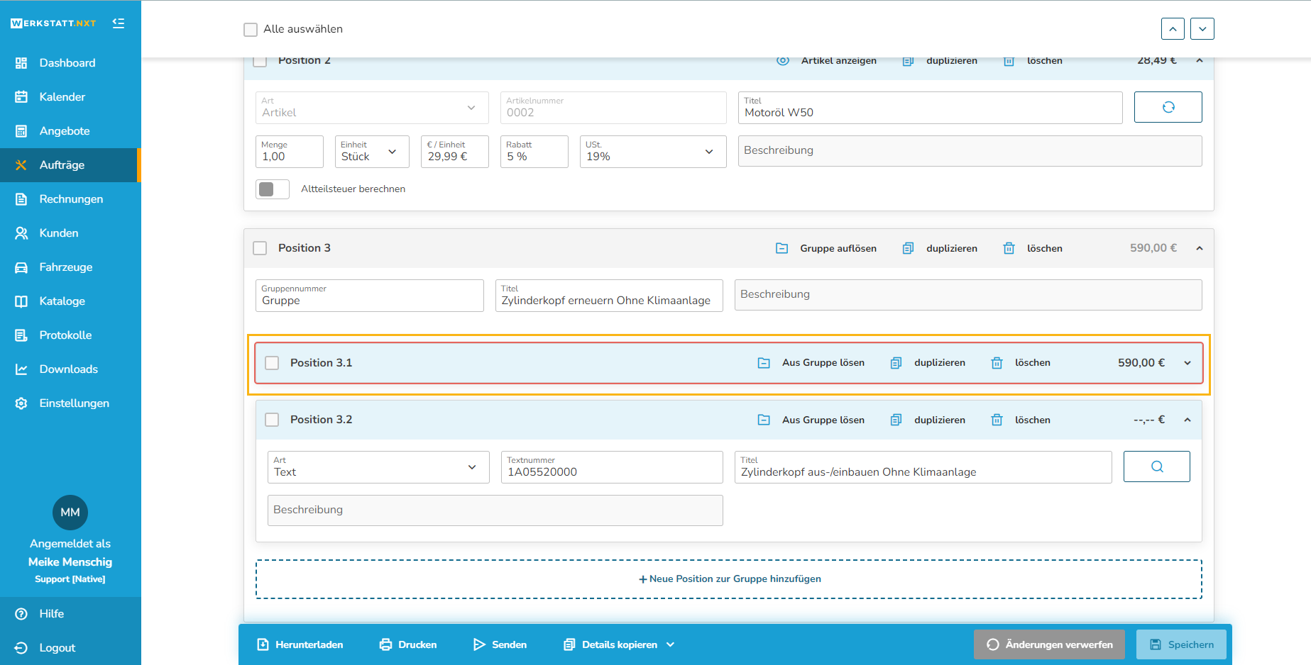The image size is (1311, 665).
Task: Open Art dropdown showing Text
Action: pos(378,467)
